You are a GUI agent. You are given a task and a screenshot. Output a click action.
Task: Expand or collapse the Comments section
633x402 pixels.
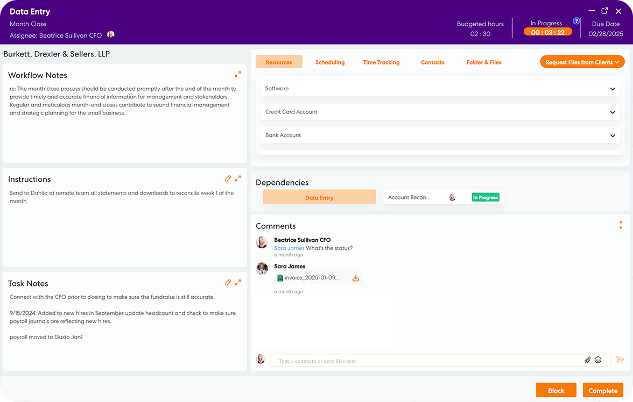click(x=621, y=225)
